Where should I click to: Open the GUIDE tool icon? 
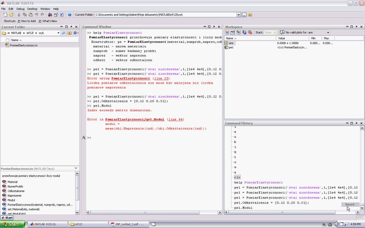coord(56,15)
